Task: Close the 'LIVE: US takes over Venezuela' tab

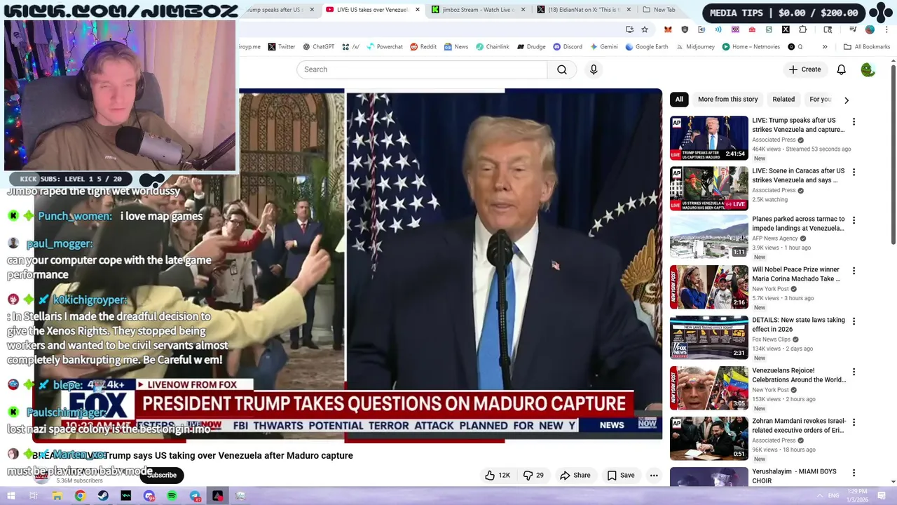Action: point(418,10)
